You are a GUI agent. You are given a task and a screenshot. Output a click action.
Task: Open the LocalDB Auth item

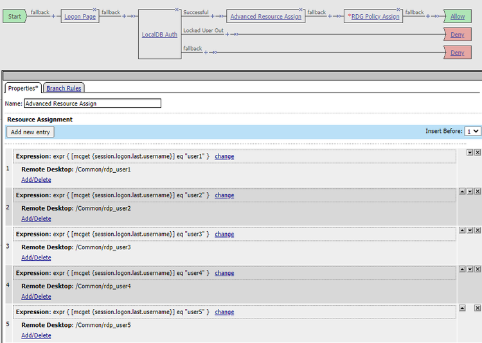[x=159, y=35]
